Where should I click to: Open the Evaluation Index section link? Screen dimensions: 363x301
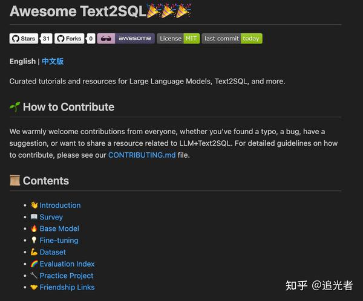[x=67, y=264]
